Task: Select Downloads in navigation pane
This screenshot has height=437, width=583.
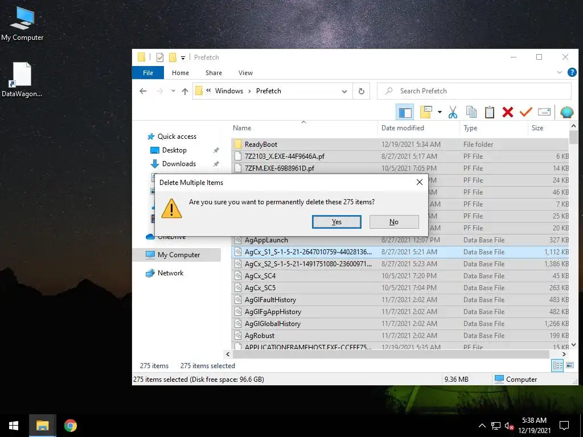Action: pos(179,164)
